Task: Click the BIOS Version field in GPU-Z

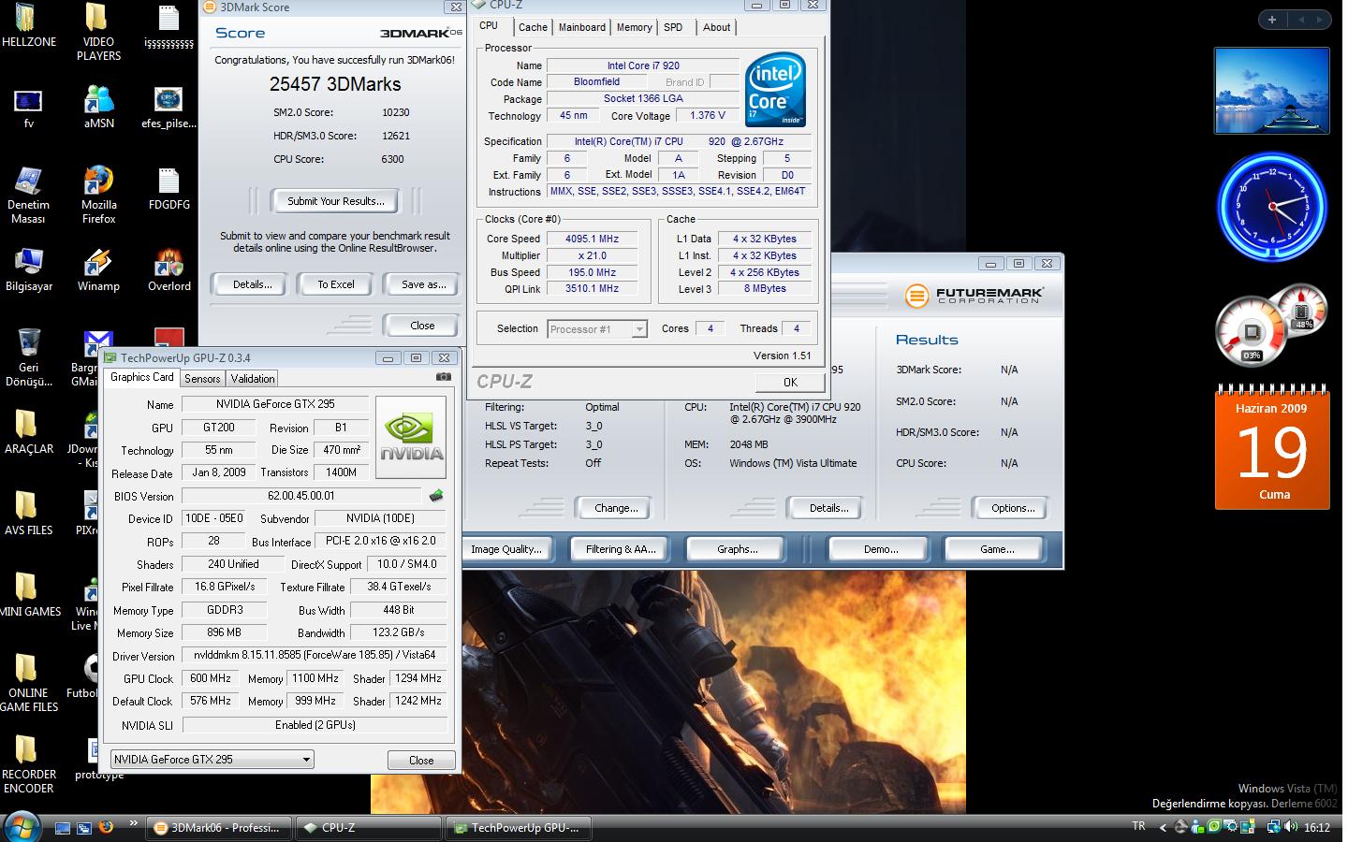Action: (x=301, y=496)
